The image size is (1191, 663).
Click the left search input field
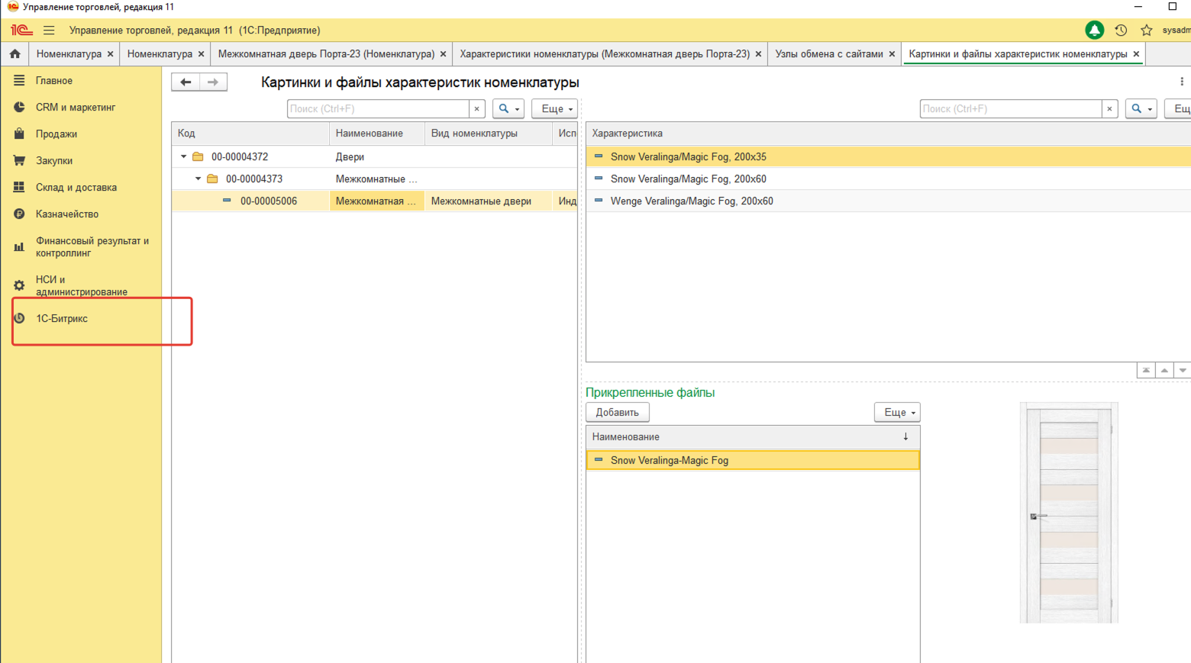[x=378, y=109]
